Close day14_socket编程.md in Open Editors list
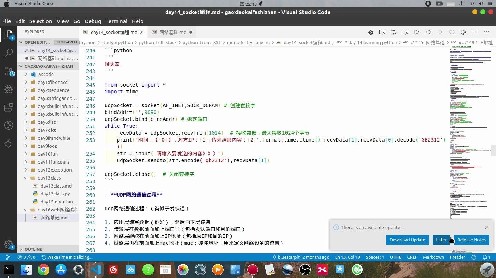496x278 pixels. (27, 50)
